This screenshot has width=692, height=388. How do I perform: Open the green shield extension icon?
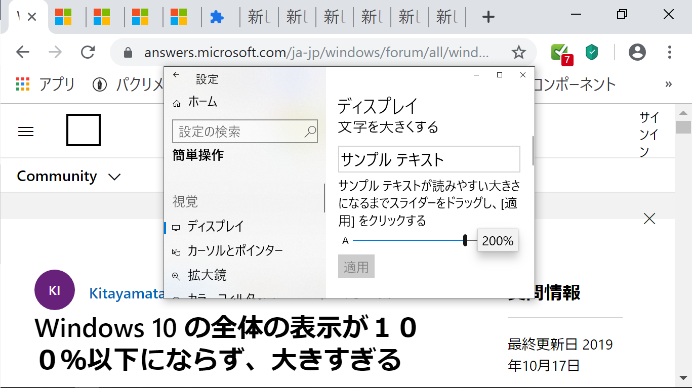tap(592, 52)
